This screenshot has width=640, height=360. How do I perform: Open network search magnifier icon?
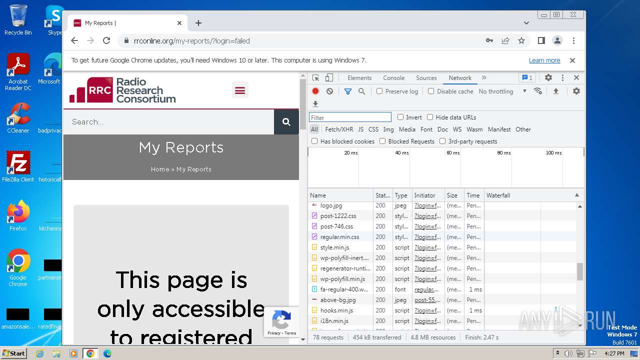tap(361, 91)
